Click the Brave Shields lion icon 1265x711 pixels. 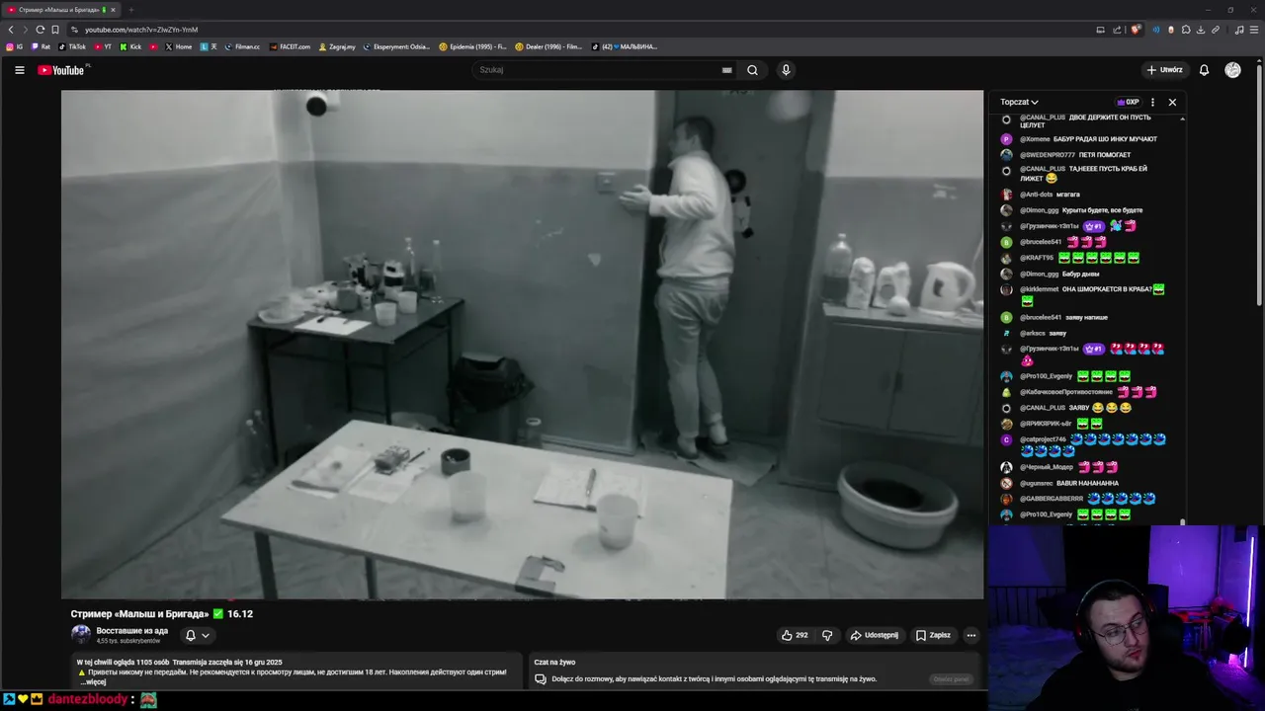[x=1136, y=30]
